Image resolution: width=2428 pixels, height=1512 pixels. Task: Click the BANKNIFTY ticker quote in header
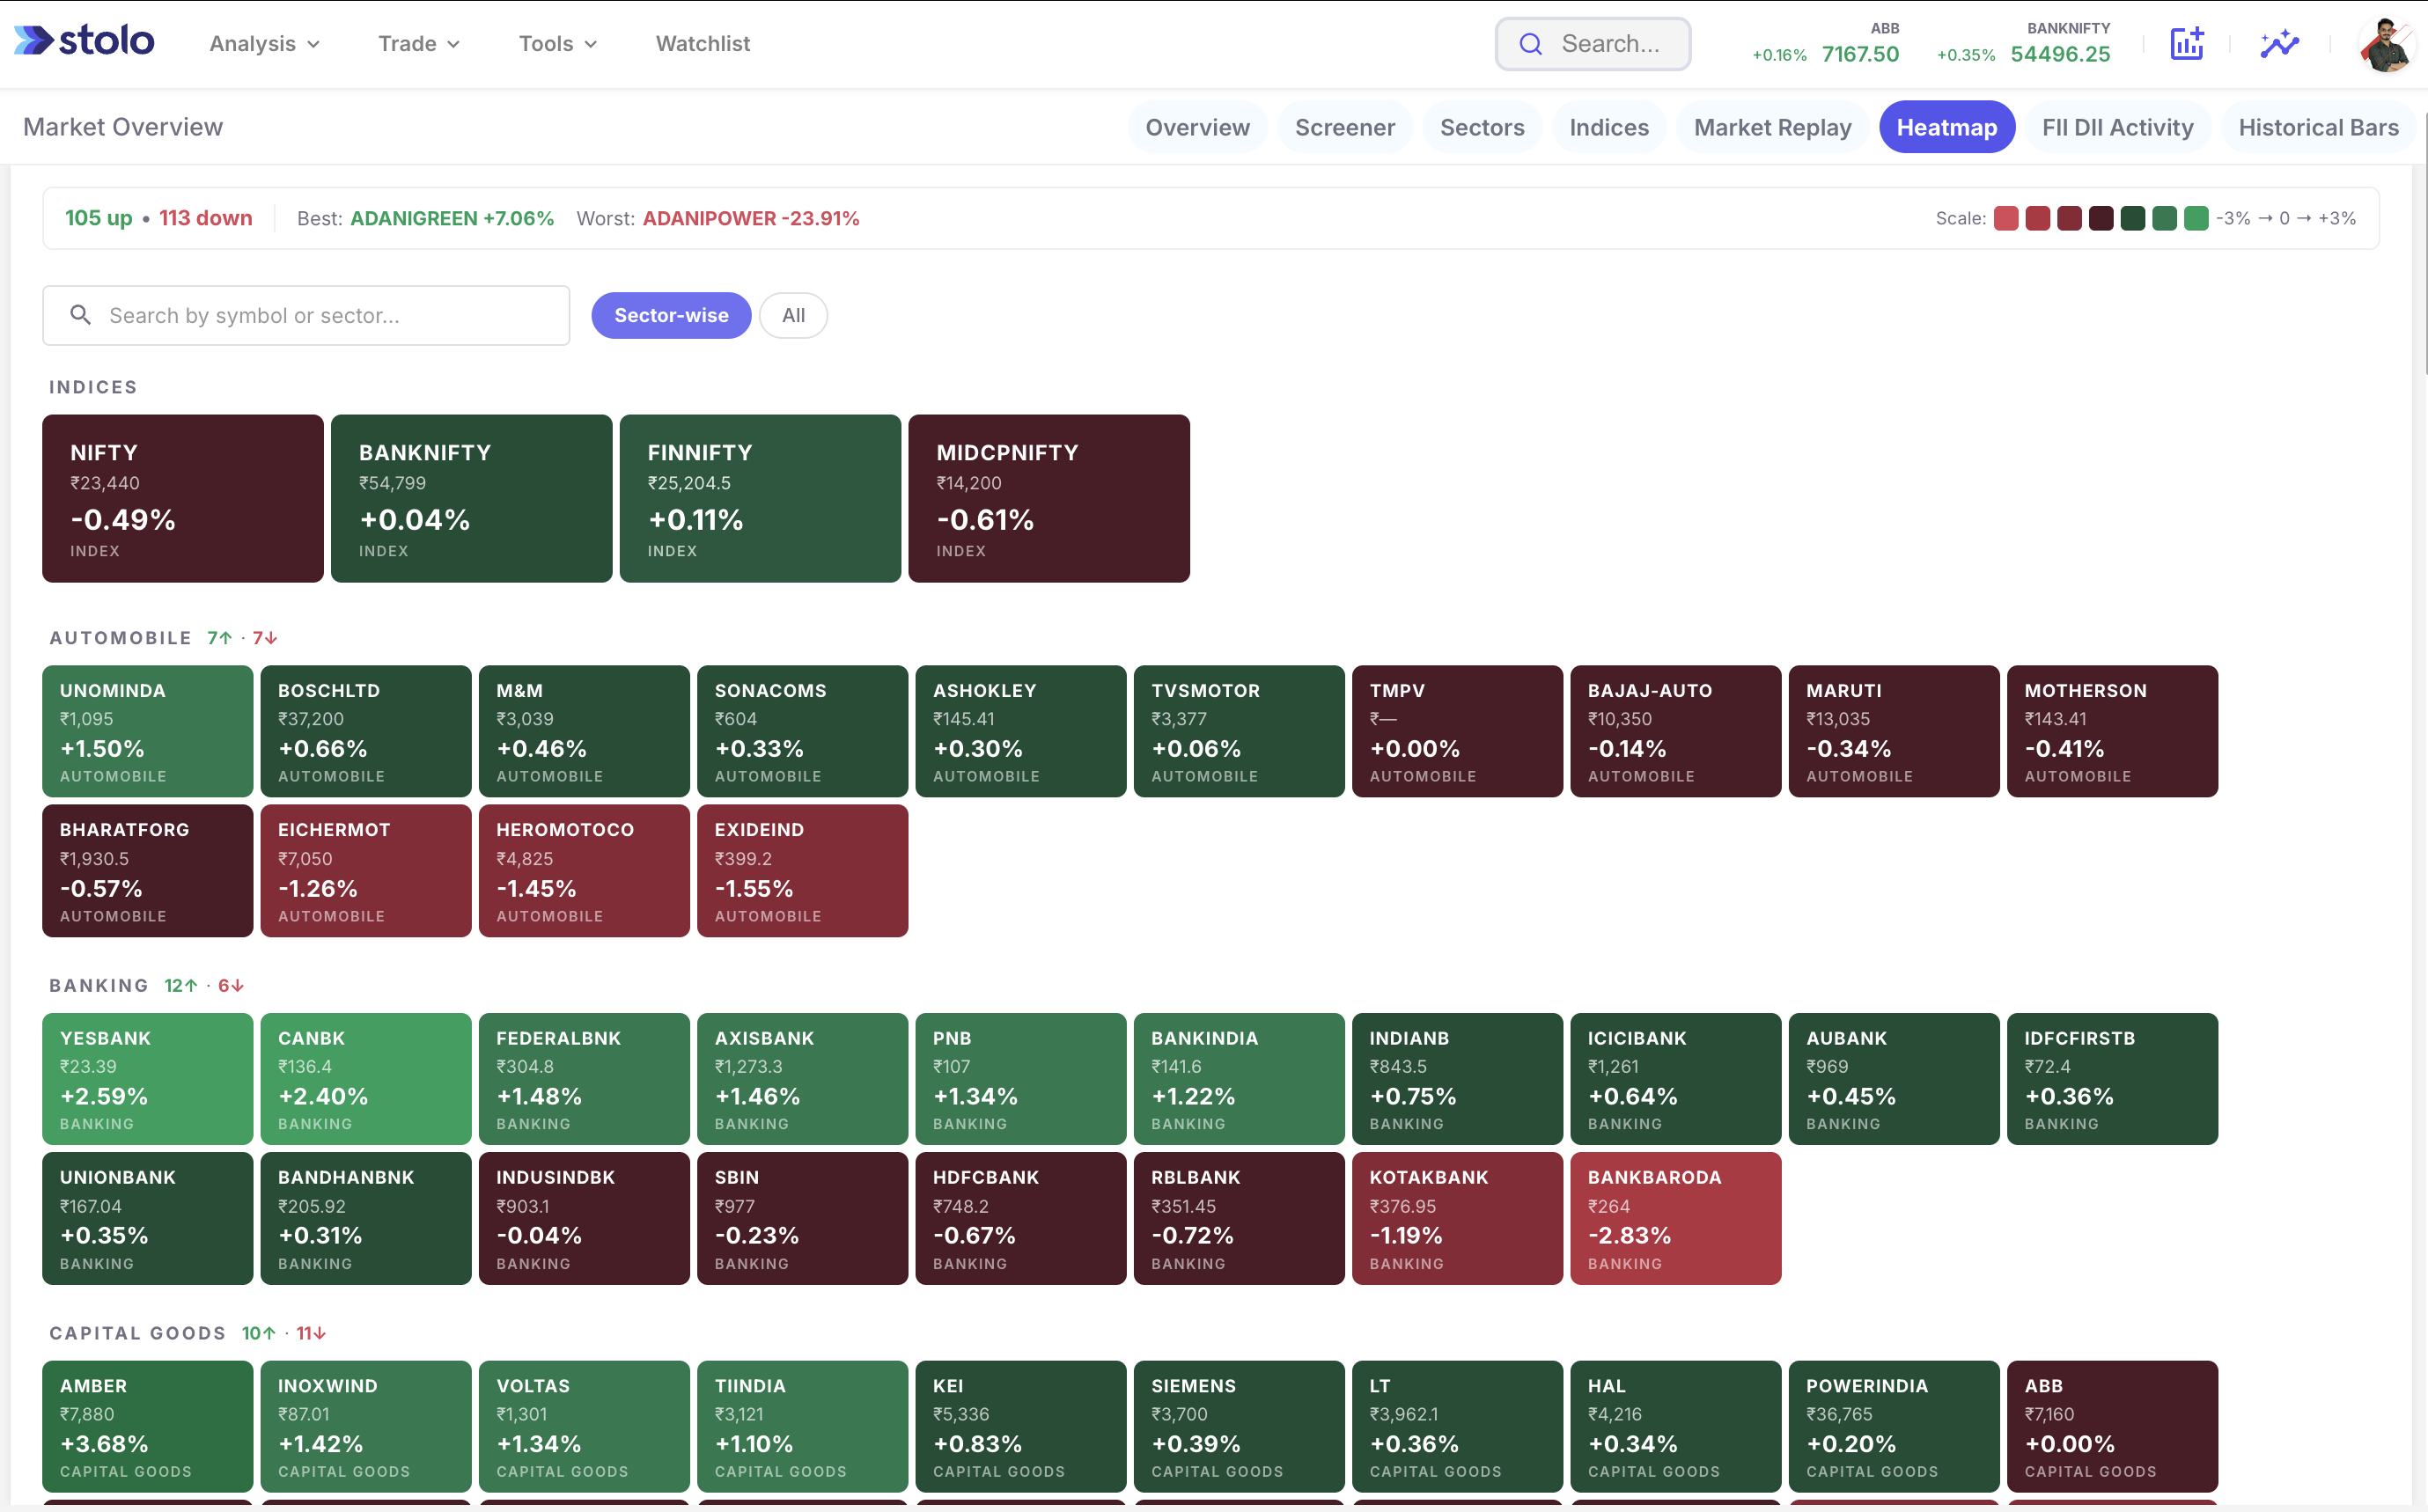pyautogui.click(x=2023, y=44)
